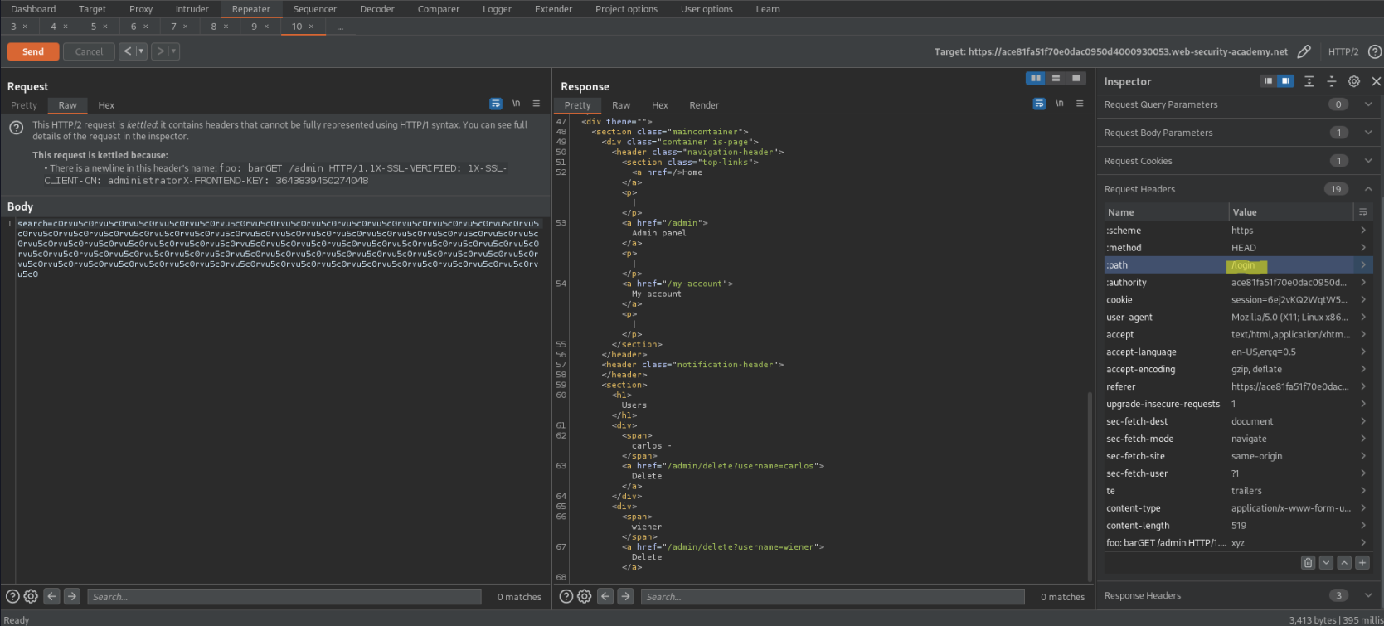Viewport: 1384px width, 626px height.
Task: Open the Response panel options menu icon
Action: coord(1080,104)
